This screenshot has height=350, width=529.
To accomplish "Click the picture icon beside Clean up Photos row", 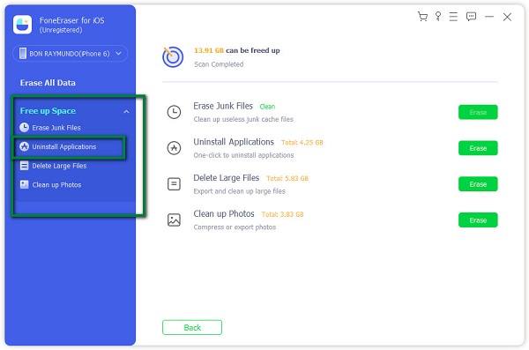I will click(174, 220).
